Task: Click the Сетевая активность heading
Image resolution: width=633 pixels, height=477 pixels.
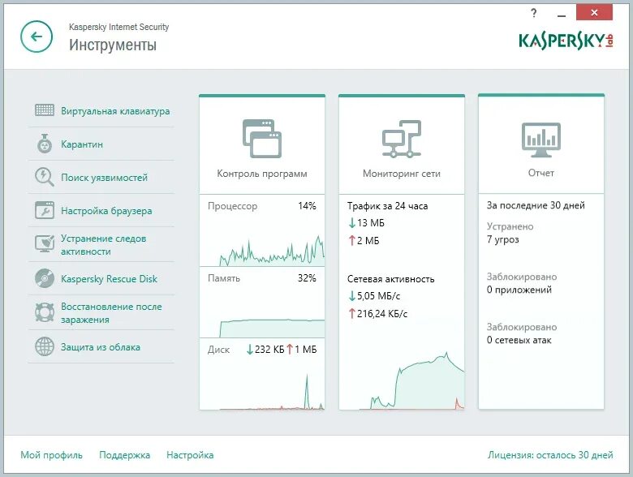Action: click(391, 279)
